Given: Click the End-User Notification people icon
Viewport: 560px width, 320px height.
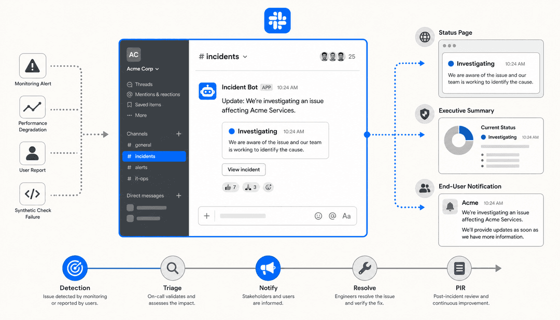Looking at the screenshot, I should point(425,188).
